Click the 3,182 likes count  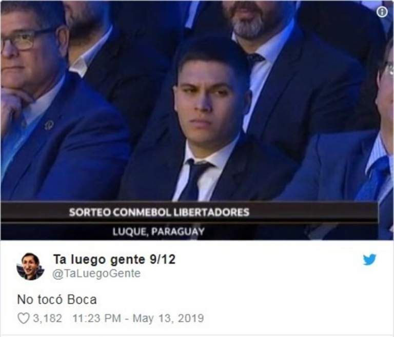[x=47, y=319]
